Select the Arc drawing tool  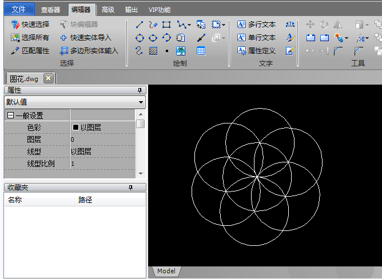pos(166,38)
